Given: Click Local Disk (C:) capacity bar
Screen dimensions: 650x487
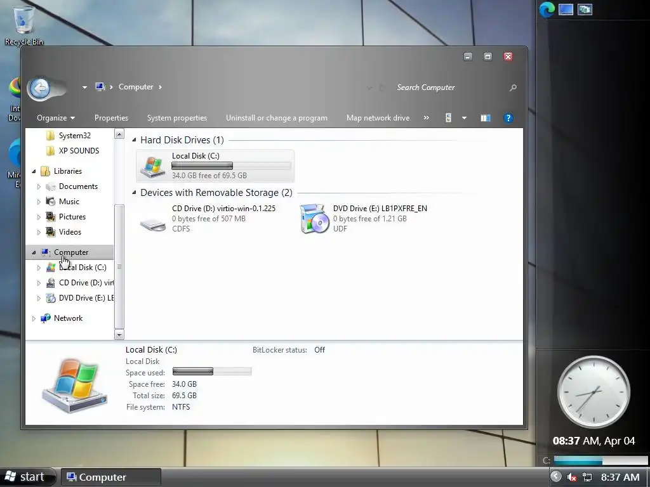Looking at the screenshot, I should click(x=231, y=166).
